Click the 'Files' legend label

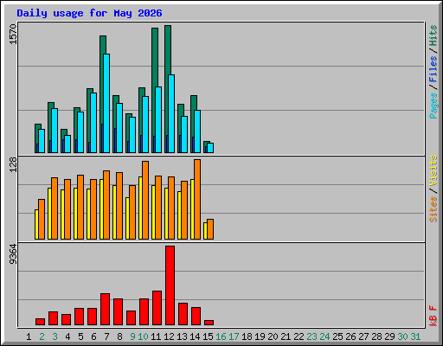[433, 69]
